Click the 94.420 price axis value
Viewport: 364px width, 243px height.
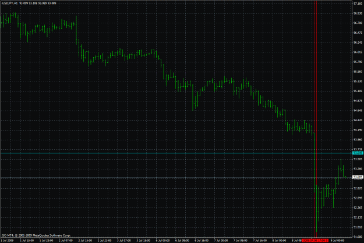coord(358,120)
